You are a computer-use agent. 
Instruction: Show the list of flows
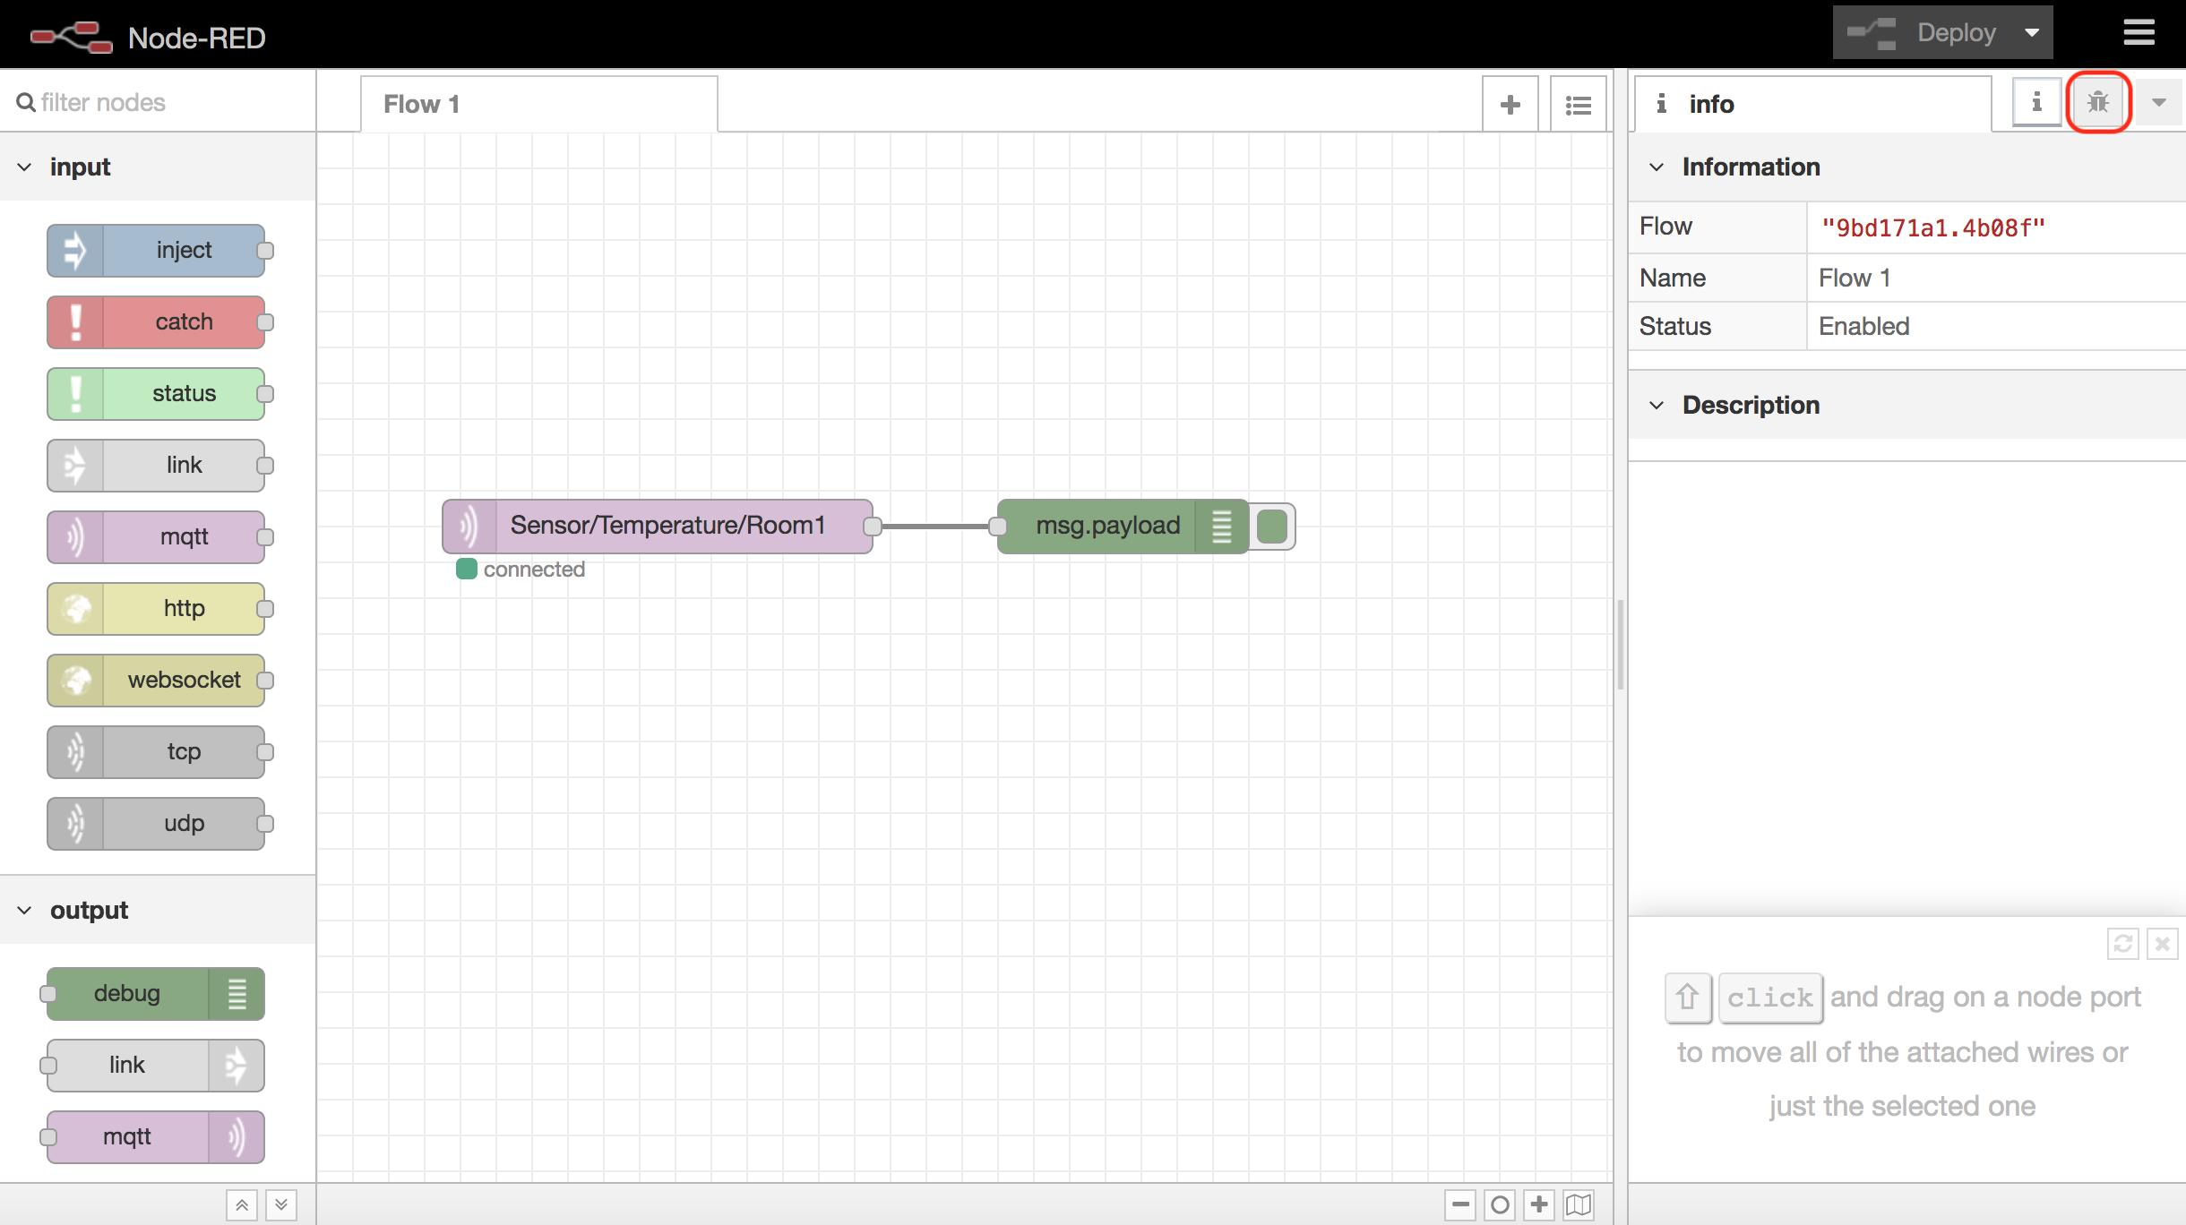click(1579, 105)
